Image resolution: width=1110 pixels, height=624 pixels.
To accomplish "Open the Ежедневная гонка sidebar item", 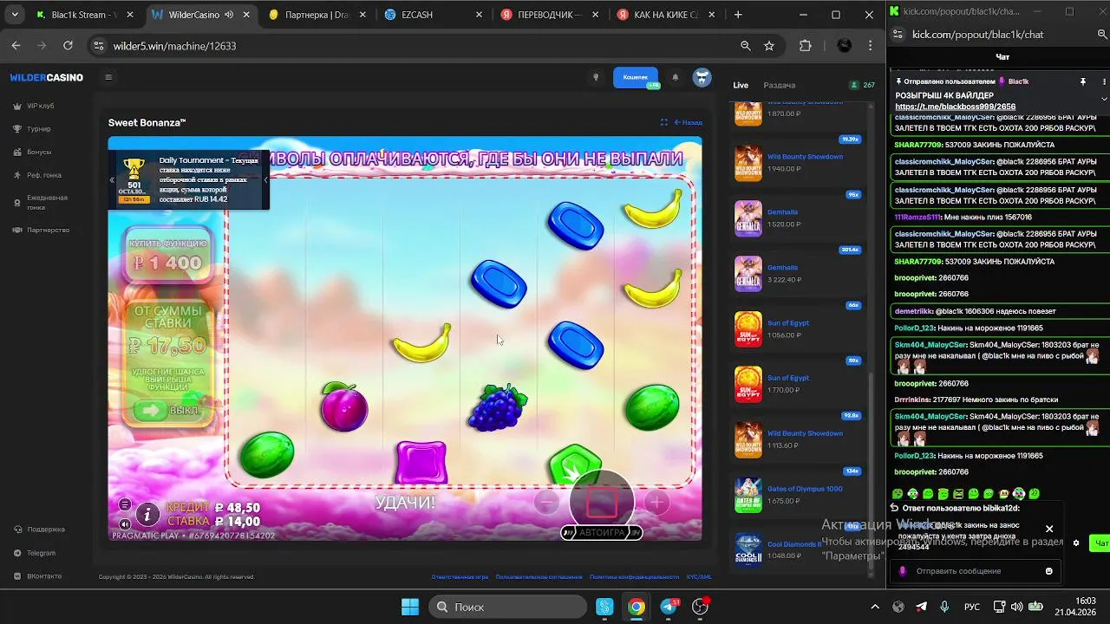I will (x=41, y=202).
